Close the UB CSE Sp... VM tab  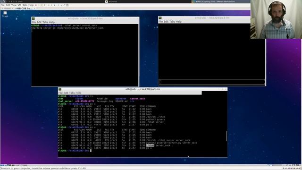tap(34, 8)
